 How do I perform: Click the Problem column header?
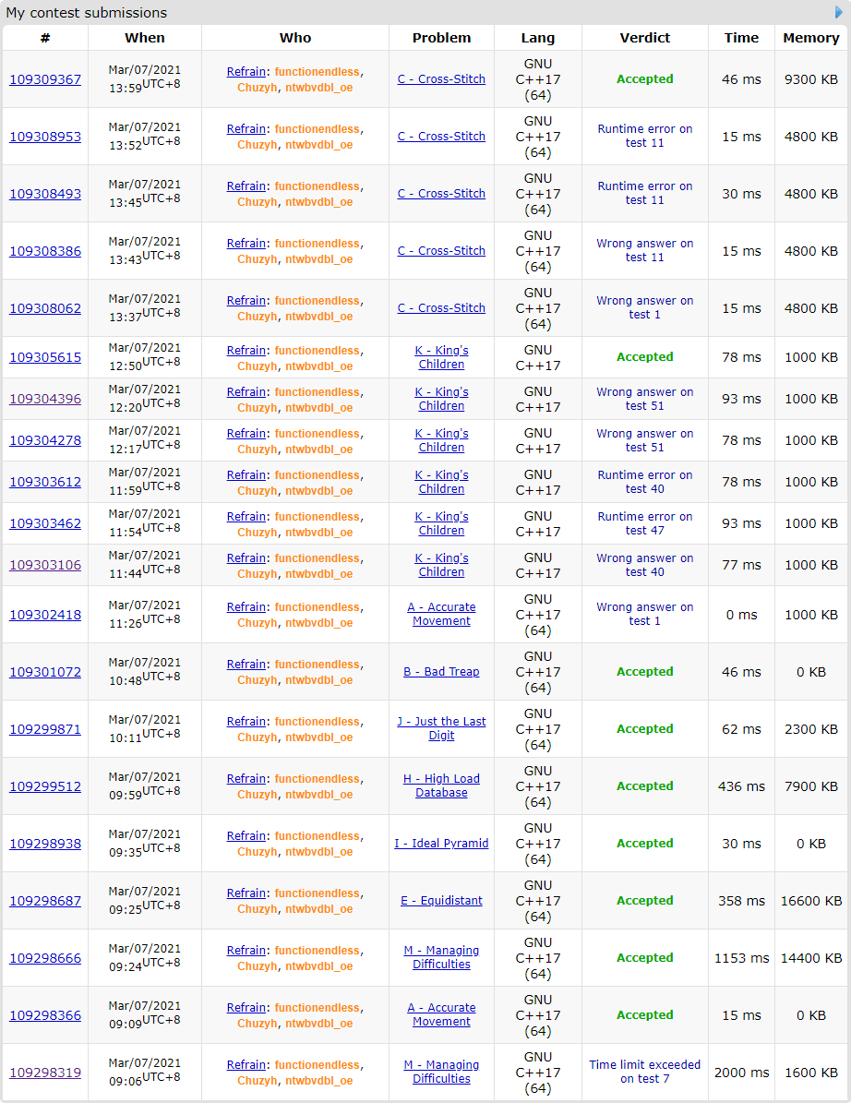point(441,38)
